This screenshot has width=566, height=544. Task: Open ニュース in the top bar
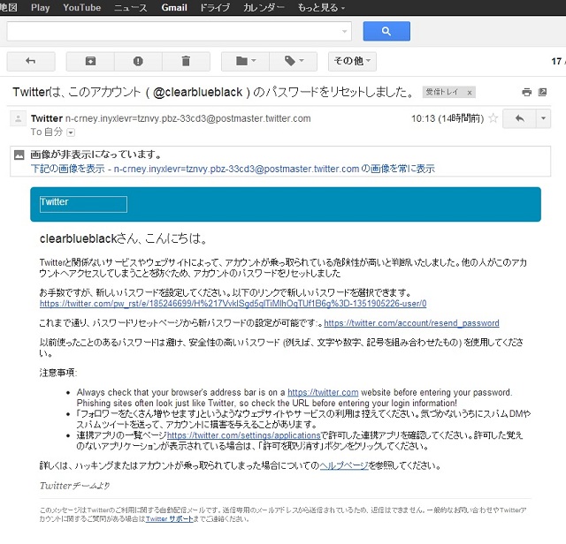pos(131,8)
